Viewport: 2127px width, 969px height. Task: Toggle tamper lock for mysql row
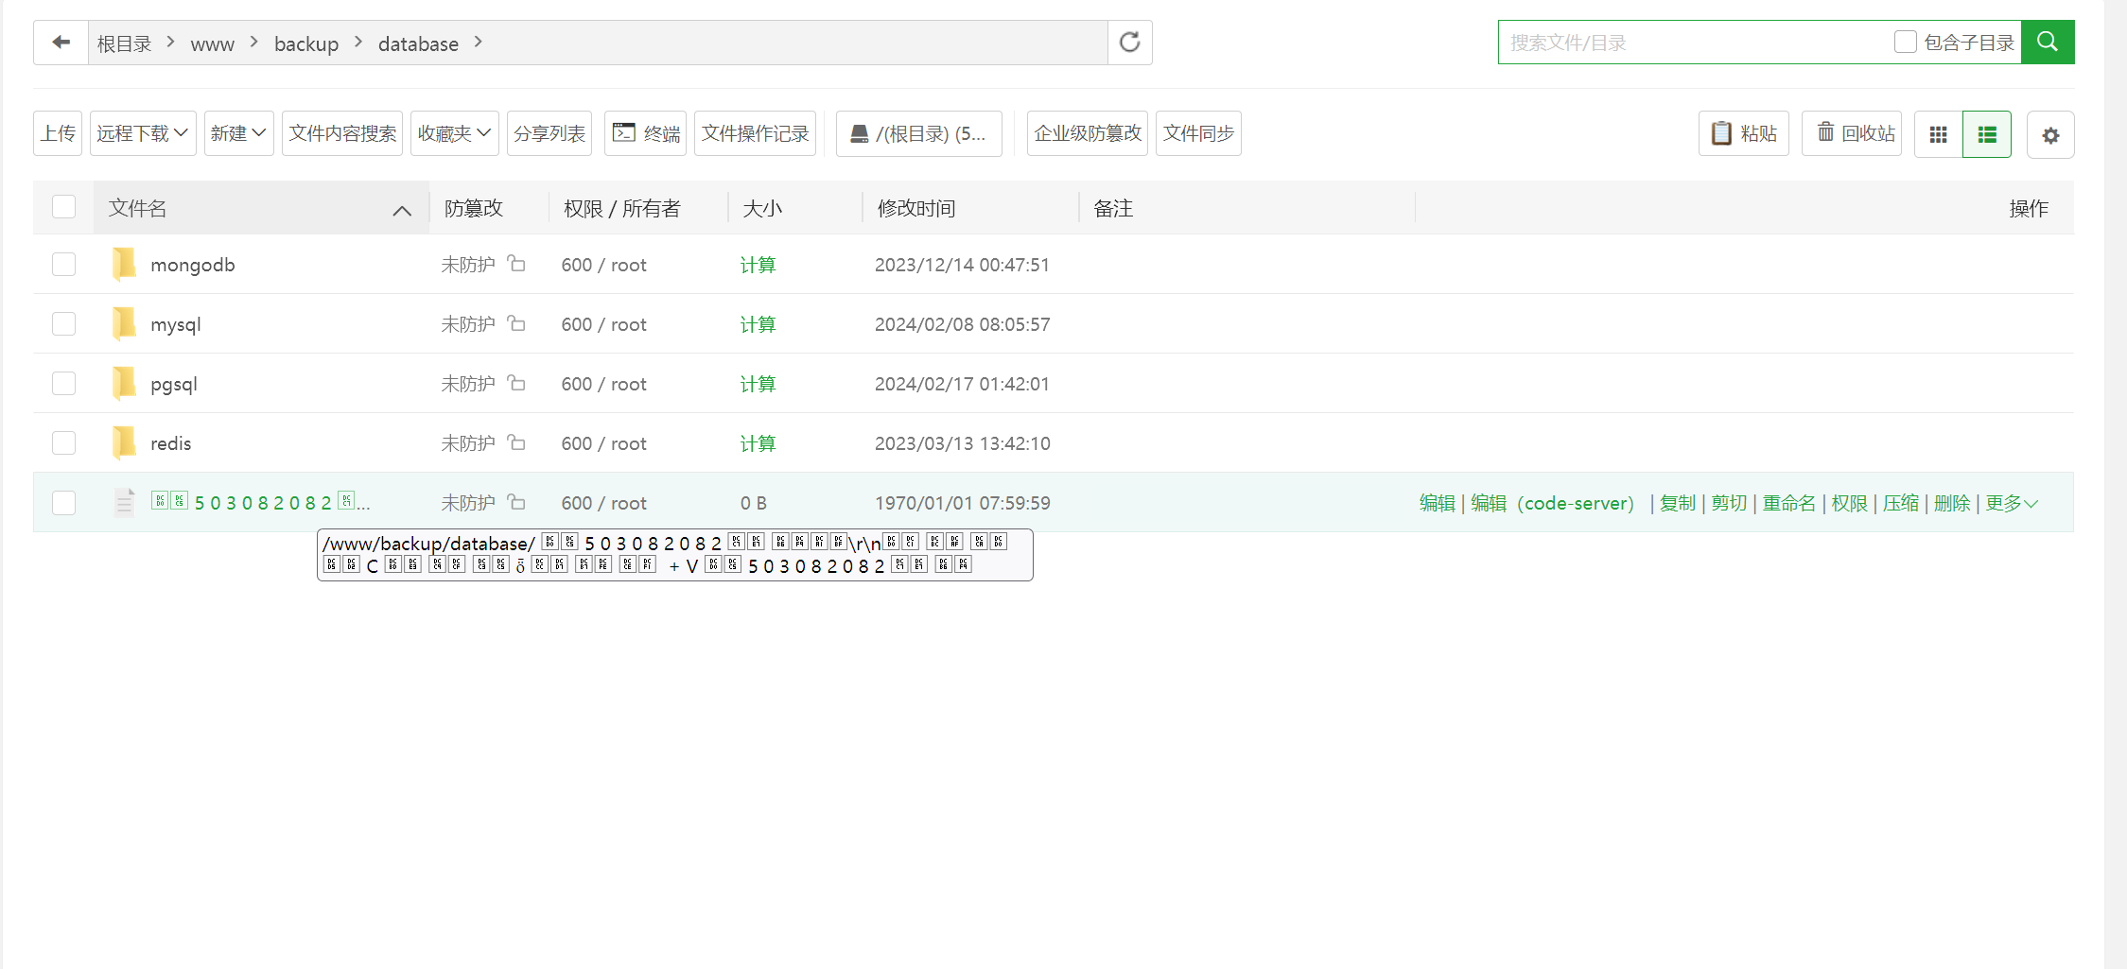tap(516, 323)
